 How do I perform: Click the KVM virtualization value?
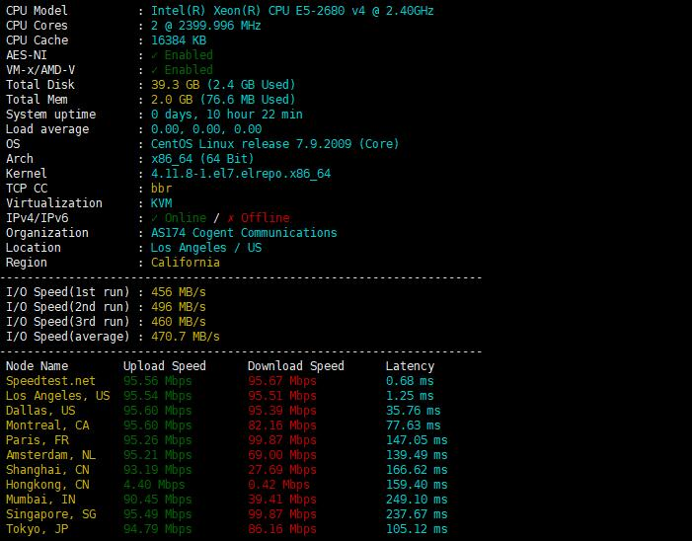coord(162,203)
